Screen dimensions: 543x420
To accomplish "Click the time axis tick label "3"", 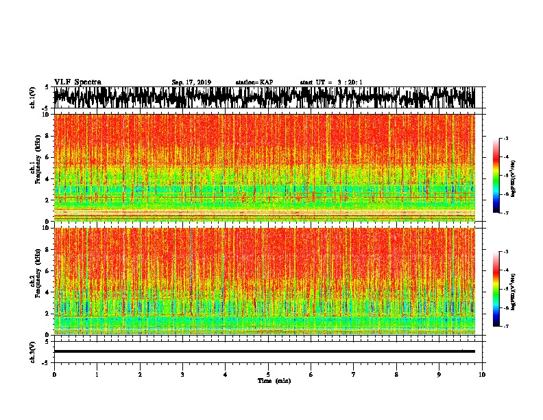I will (x=182, y=375).
